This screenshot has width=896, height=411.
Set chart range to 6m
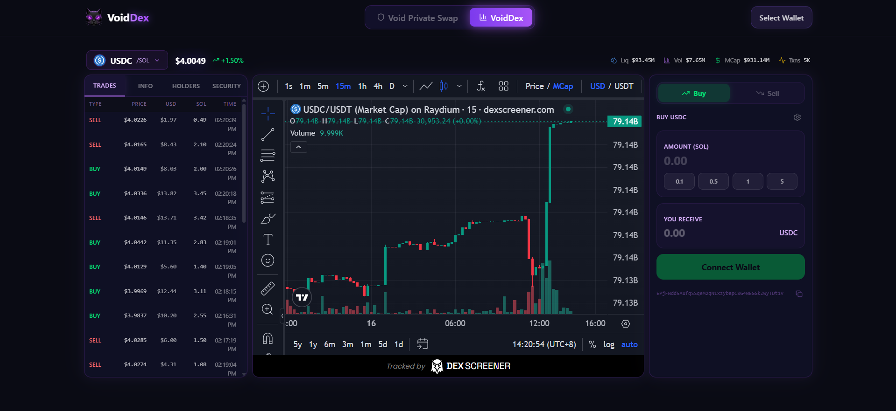click(330, 344)
